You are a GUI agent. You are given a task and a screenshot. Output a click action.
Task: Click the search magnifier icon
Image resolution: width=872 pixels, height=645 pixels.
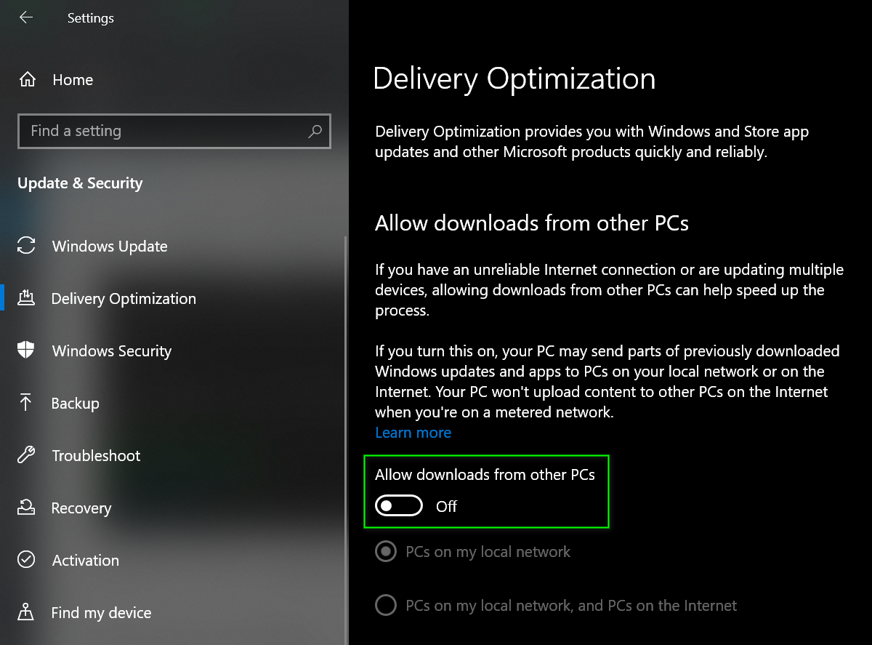tap(315, 131)
